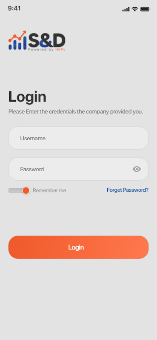Tap the orange Login button
Image resolution: width=157 pixels, height=340 pixels.
tap(78, 247)
